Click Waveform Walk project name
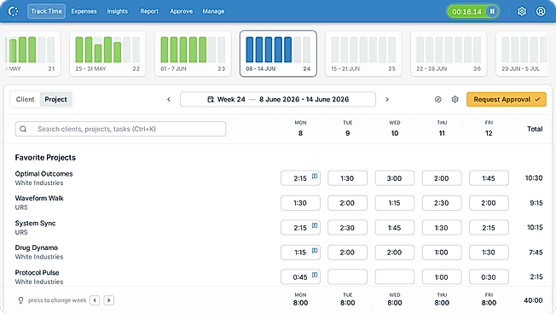Screen dimensions: 556x314 [39, 198]
